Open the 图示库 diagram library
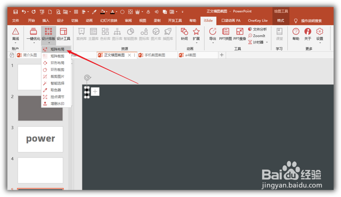341x197 pixels. (117, 34)
